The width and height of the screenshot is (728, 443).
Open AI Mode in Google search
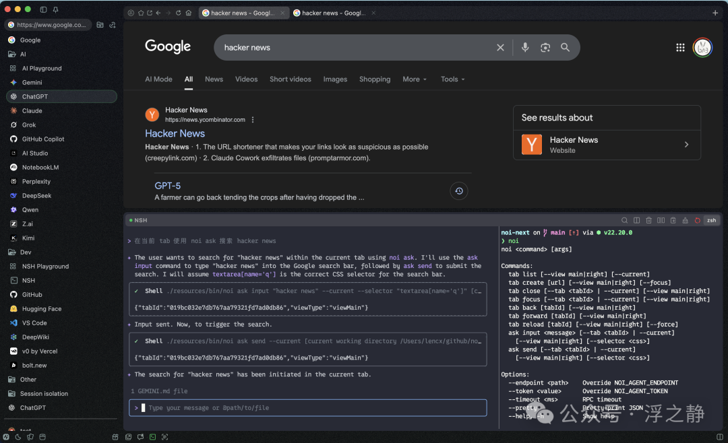(x=159, y=79)
